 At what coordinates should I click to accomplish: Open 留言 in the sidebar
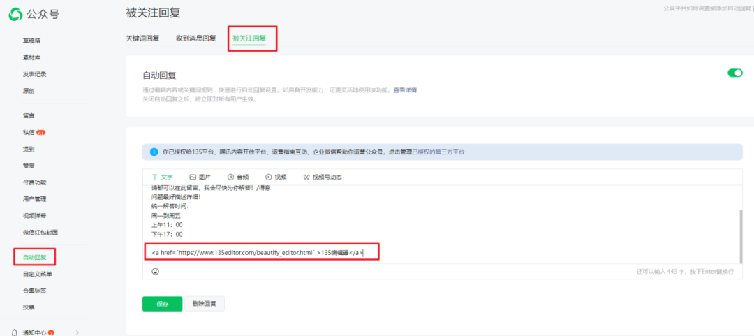tap(29, 116)
